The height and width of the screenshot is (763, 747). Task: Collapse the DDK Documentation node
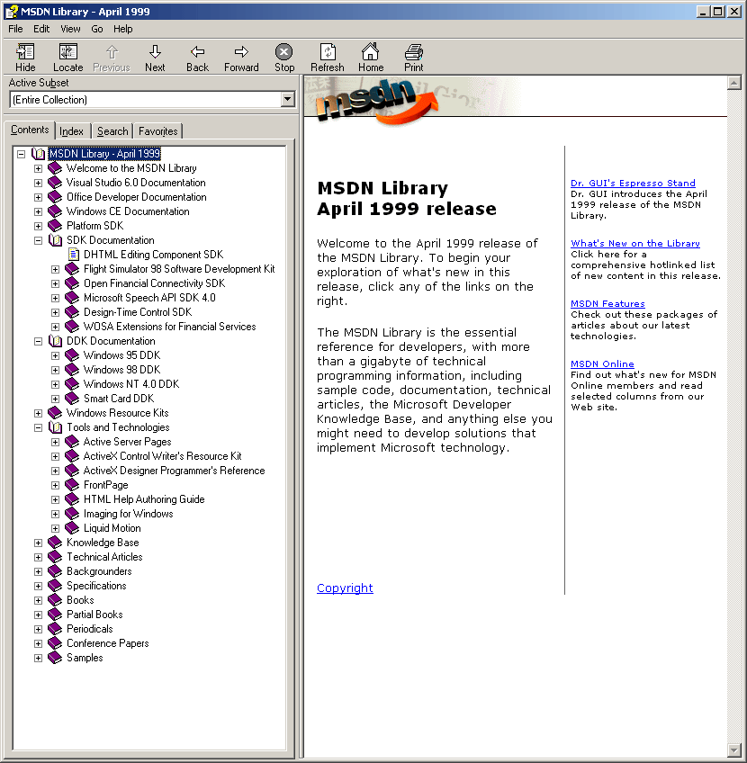tap(38, 341)
